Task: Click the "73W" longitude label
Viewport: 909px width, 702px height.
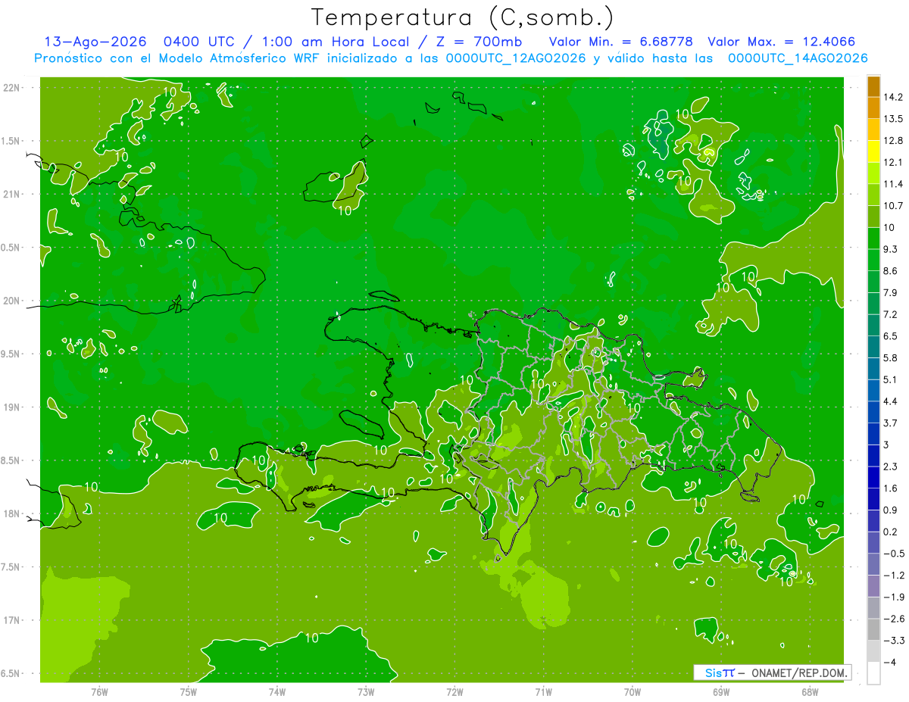Action: tap(366, 691)
